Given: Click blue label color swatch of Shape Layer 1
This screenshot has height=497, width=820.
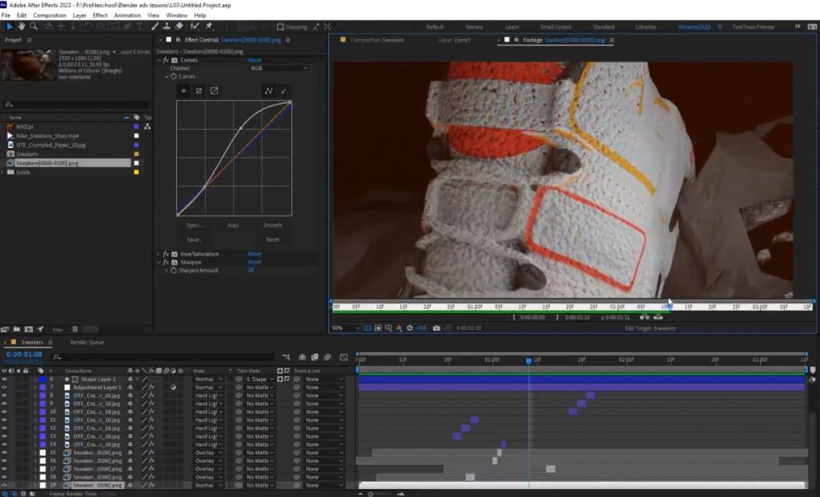Looking at the screenshot, I should click(43, 379).
